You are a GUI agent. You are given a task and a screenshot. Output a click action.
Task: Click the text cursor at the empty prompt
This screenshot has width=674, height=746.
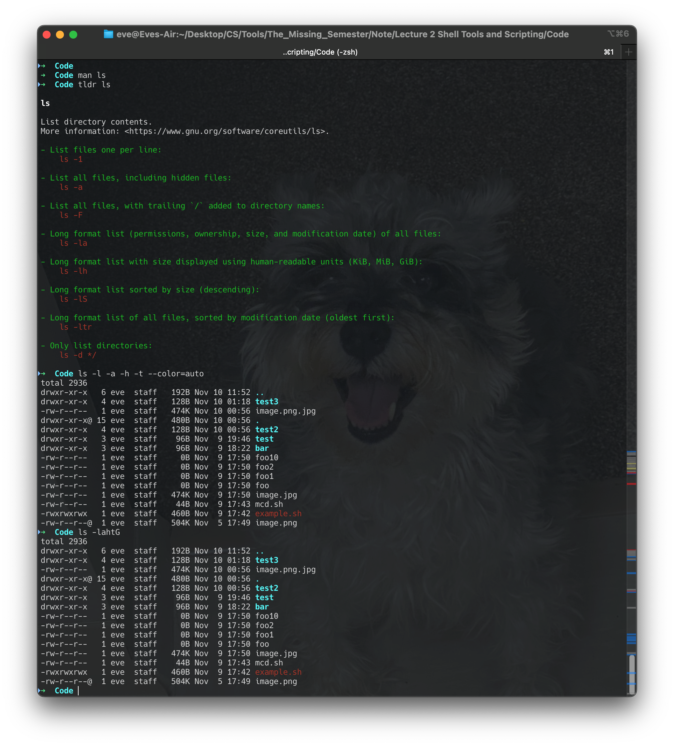tap(79, 690)
